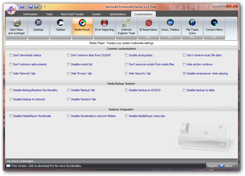
Task: Enable Disable Backup/Restore functionality
Action: coord(11,90)
